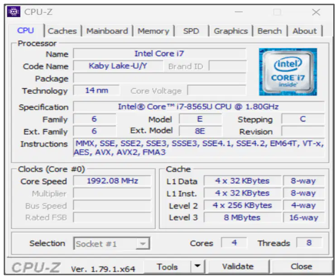This screenshot has height=279, width=336.
Task: Close the CPU-Z window with X
Action: (316, 12)
